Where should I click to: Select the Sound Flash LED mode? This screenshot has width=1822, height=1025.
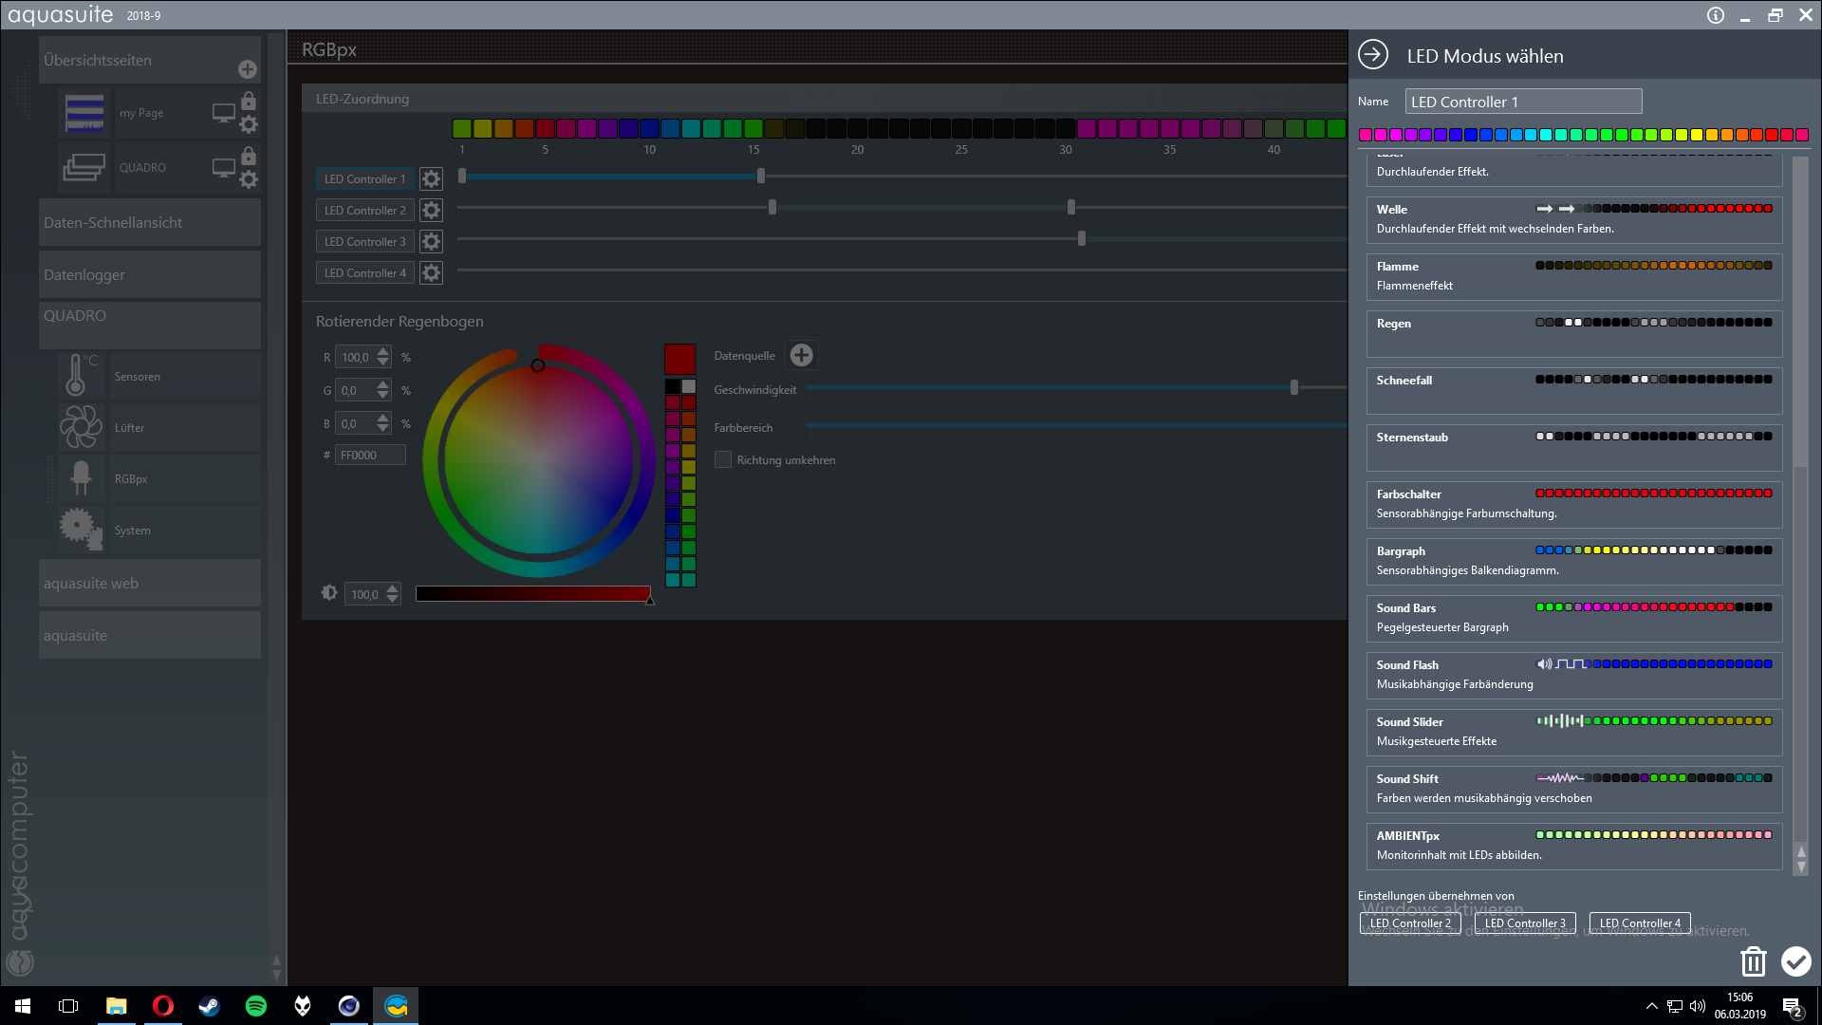coord(1573,674)
